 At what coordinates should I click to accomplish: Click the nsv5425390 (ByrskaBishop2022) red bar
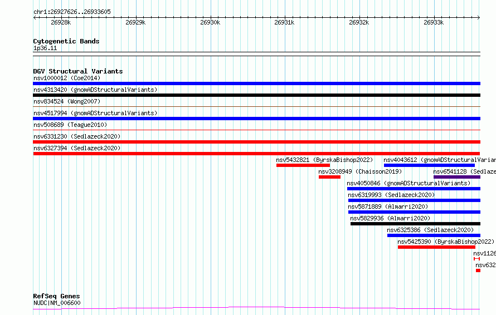click(436, 247)
